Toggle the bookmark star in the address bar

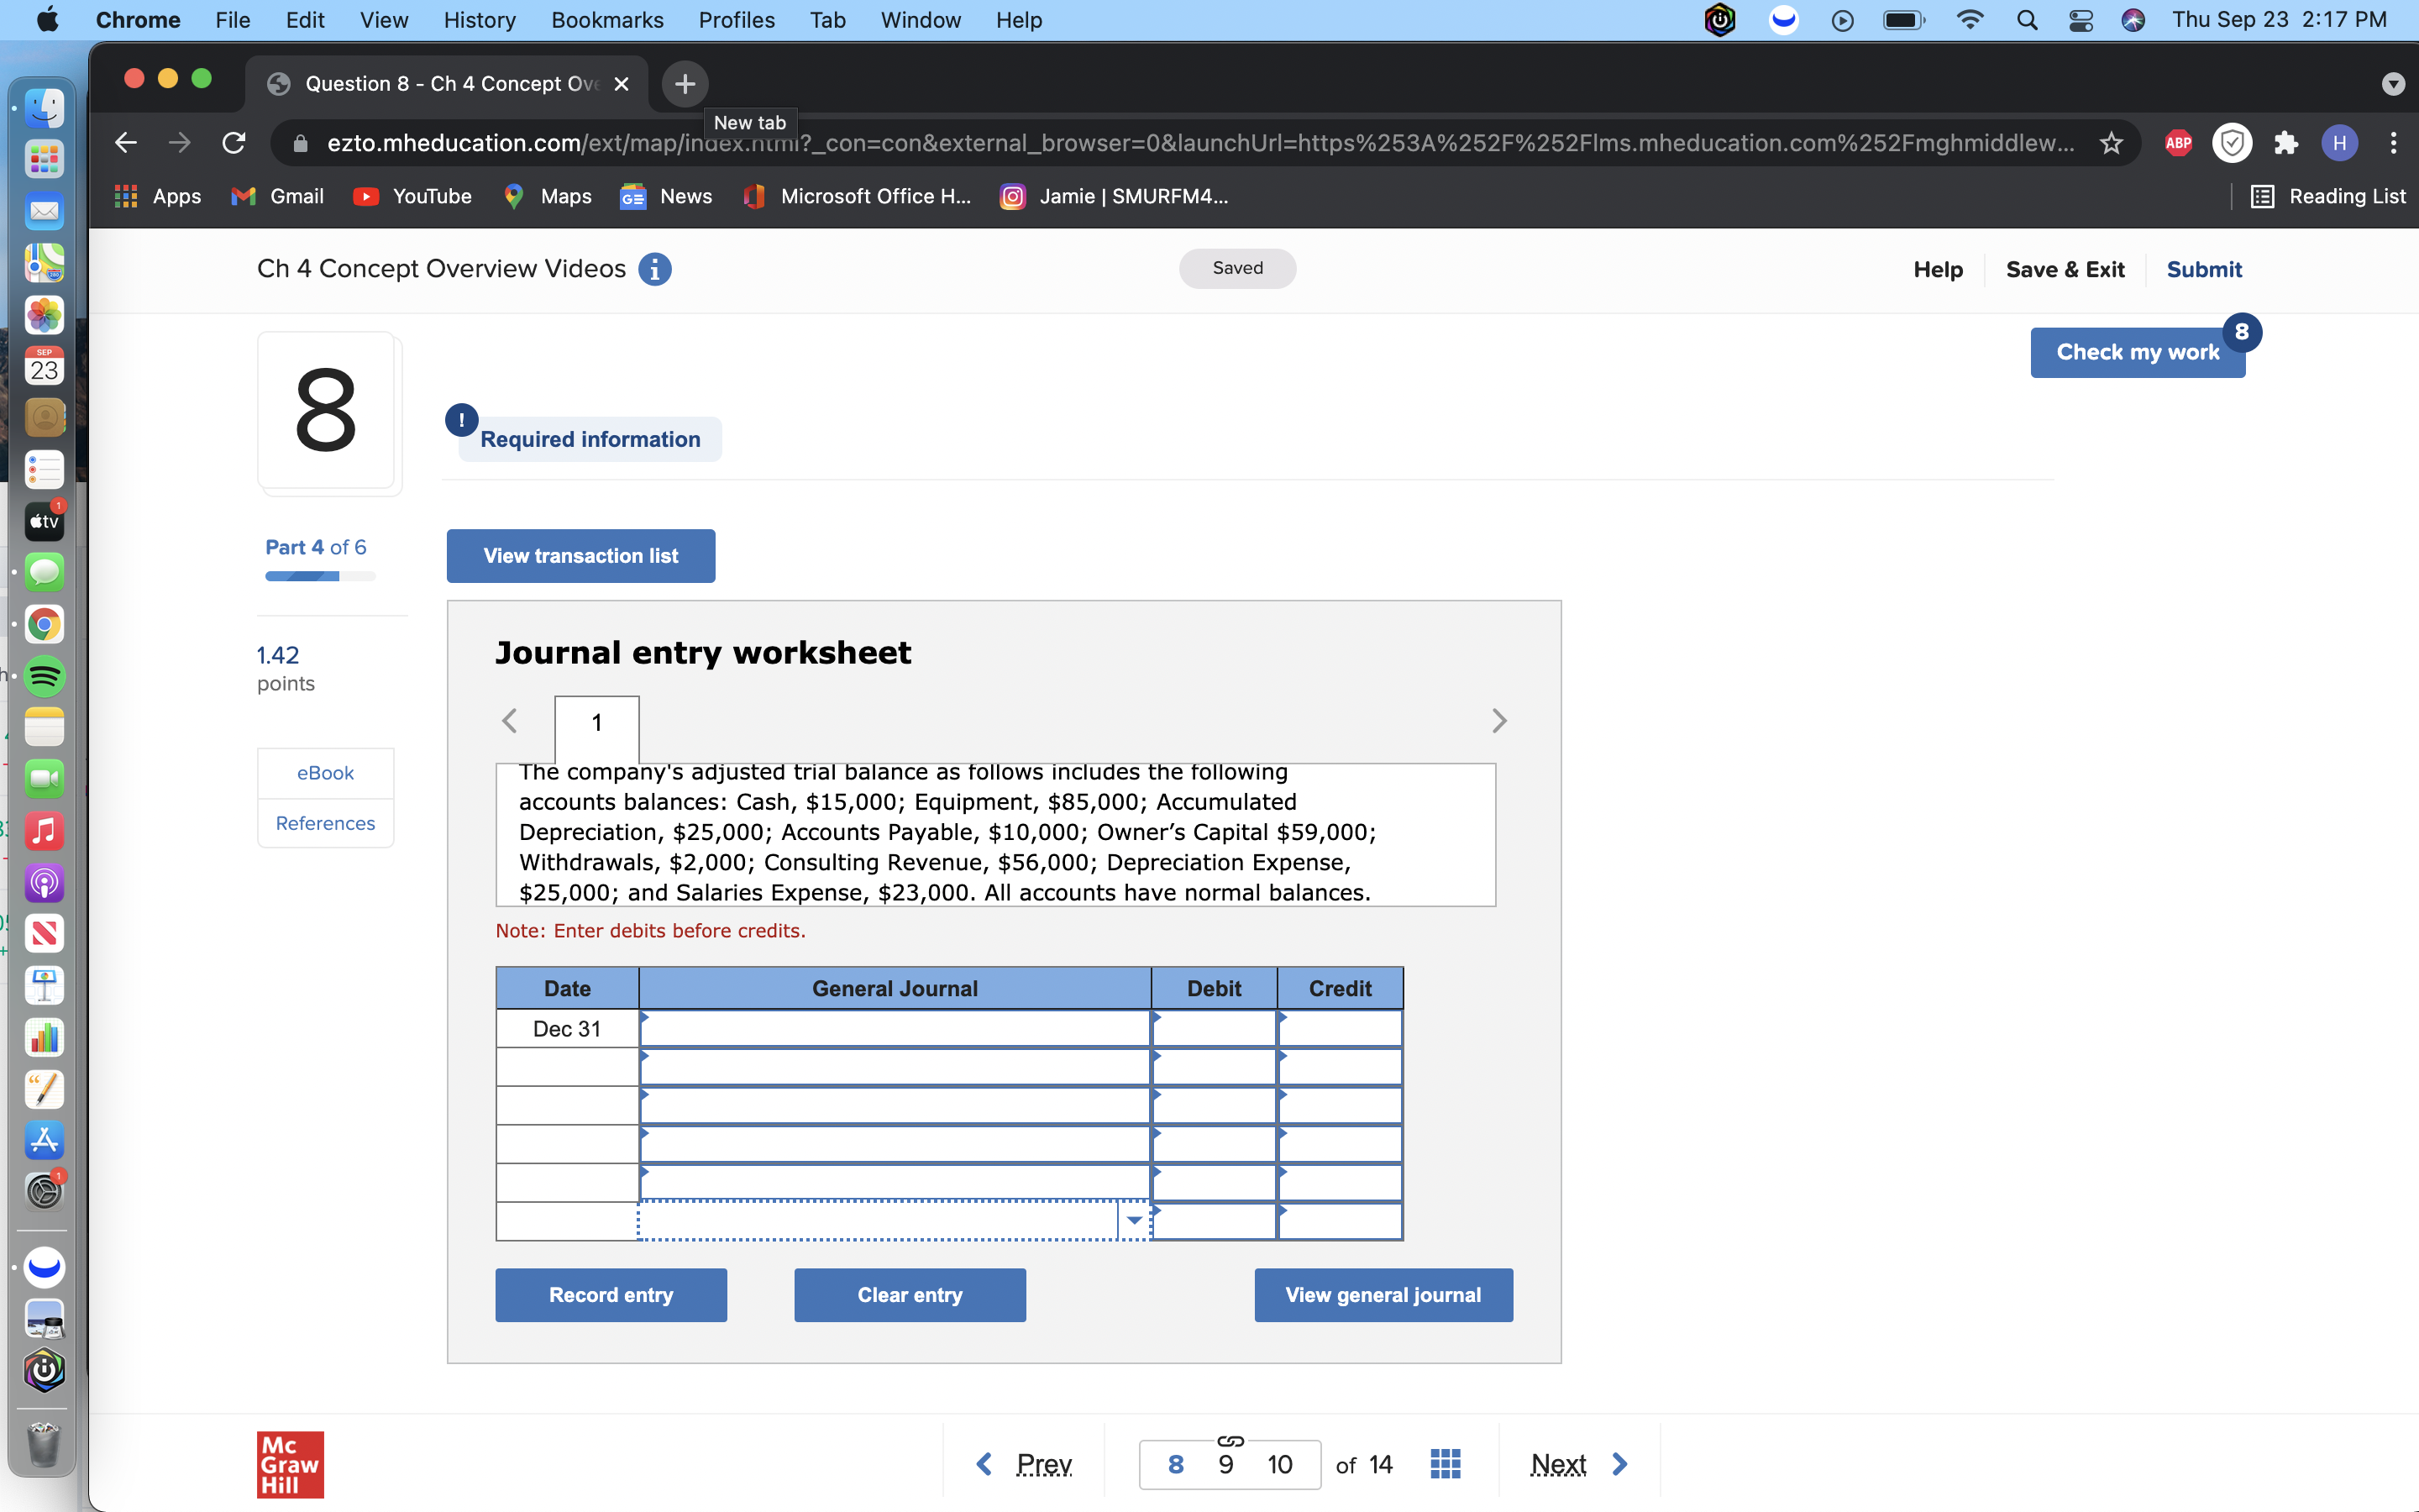point(2110,142)
